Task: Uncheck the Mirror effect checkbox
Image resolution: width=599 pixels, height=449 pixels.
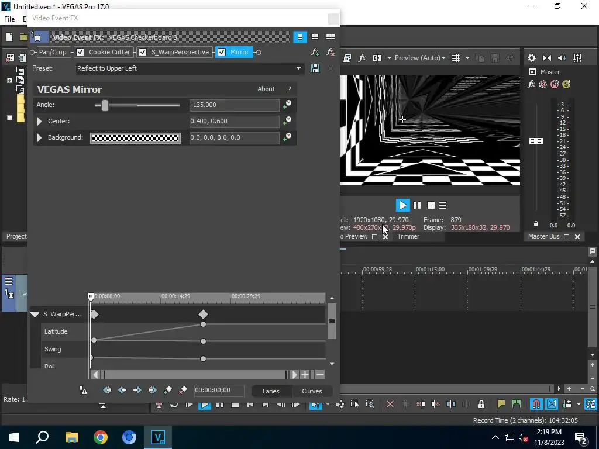Action: [222, 52]
